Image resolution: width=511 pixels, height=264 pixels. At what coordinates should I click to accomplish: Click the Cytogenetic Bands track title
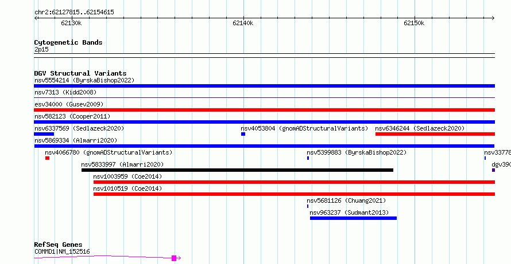tap(68, 42)
